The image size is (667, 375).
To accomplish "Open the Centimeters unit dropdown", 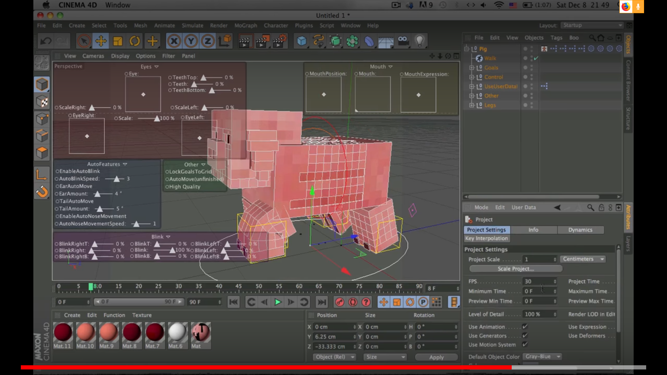I will point(583,259).
